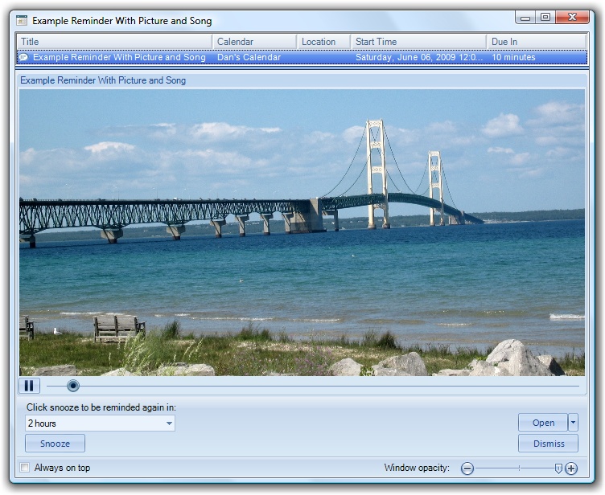Sort by the Calendar column header
605x495 pixels.
click(x=254, y=42)
